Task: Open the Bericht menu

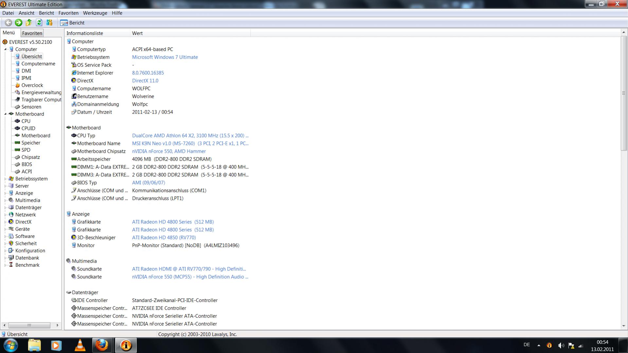Action: tap(46, 13)
